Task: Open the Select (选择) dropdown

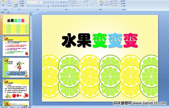Action: (124, 6)
